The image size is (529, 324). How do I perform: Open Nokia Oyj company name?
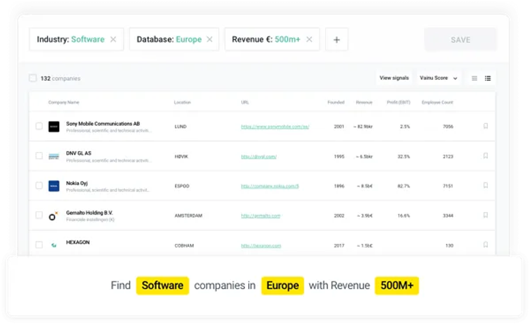pyautogui.click(x=77, y=183)
